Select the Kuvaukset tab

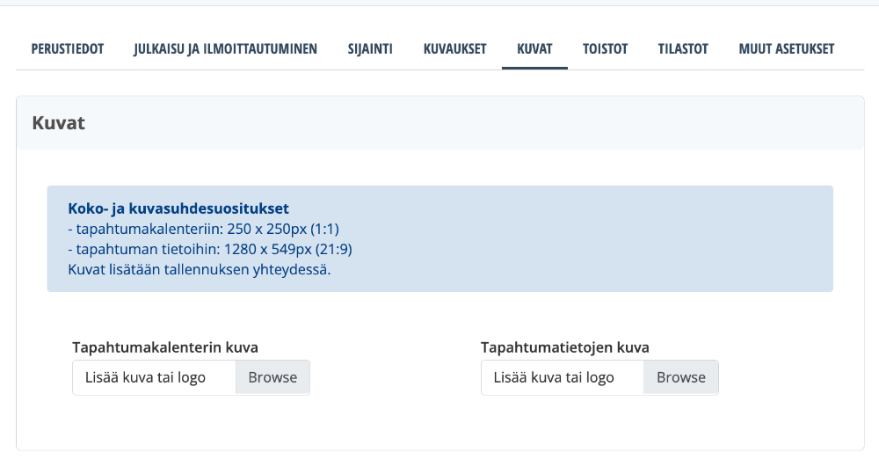coord(454,49)
